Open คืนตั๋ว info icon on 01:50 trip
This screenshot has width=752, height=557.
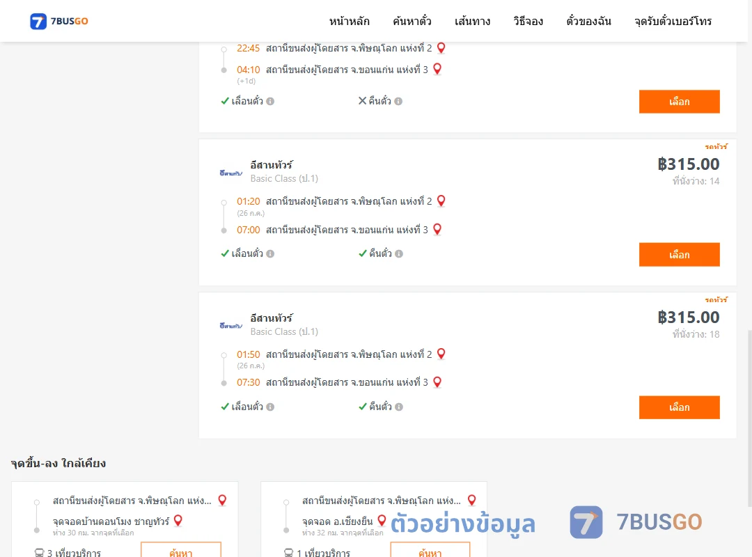point(399,407)
